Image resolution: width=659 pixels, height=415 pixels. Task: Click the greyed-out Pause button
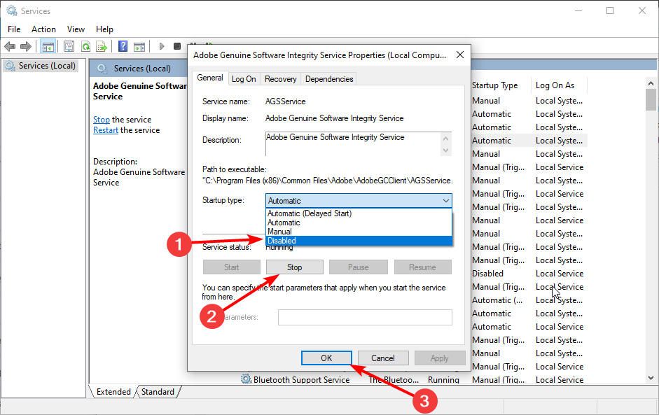tap(358, 267)
